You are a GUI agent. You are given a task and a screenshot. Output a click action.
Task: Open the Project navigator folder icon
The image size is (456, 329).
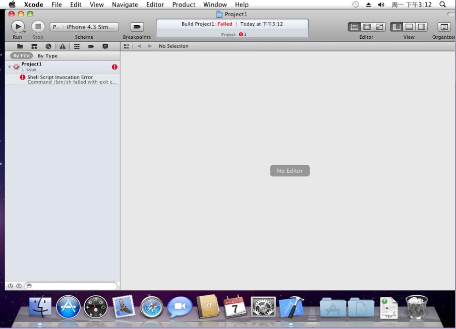click(20, 46)
